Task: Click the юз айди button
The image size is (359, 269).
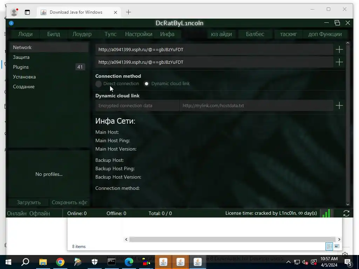Action: [221, 34]
